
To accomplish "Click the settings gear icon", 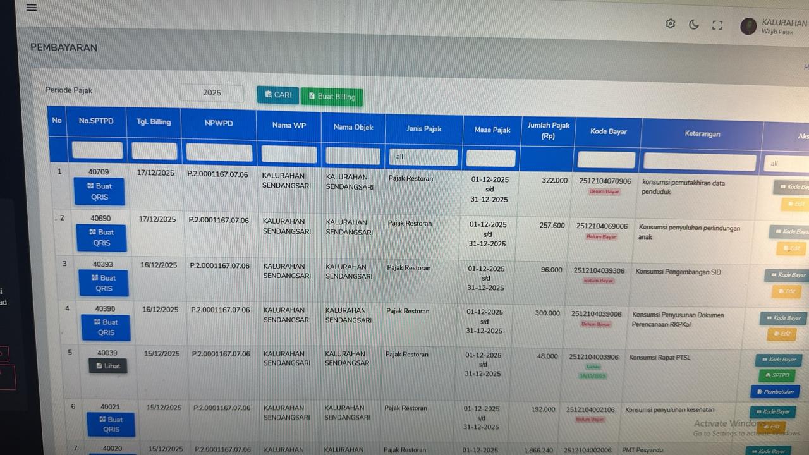I will coord(671,24).
